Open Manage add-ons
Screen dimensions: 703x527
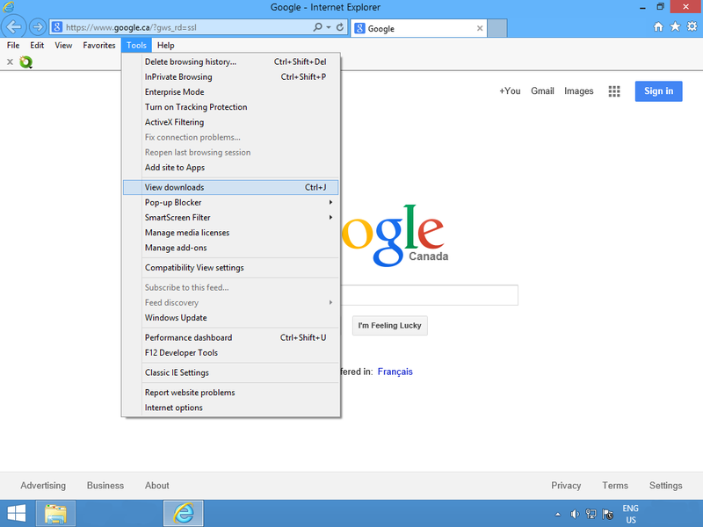click(x=231, y=248)
